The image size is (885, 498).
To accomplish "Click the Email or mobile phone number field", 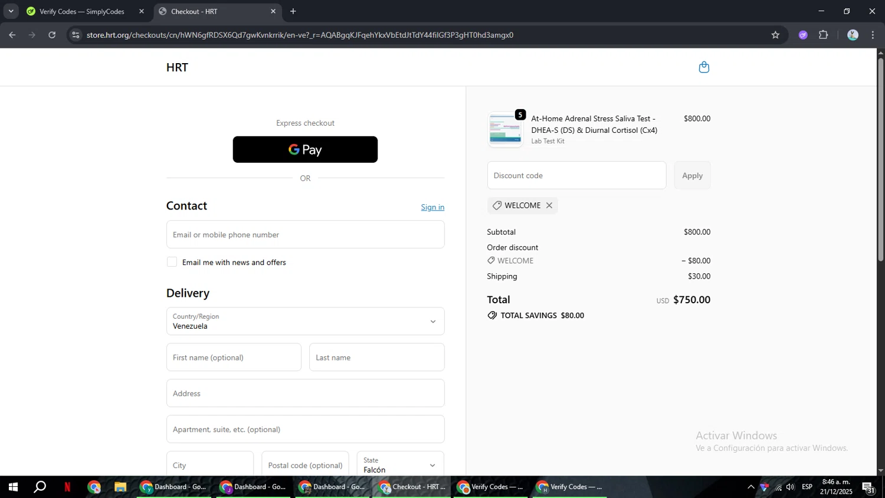I will (305, 234).
